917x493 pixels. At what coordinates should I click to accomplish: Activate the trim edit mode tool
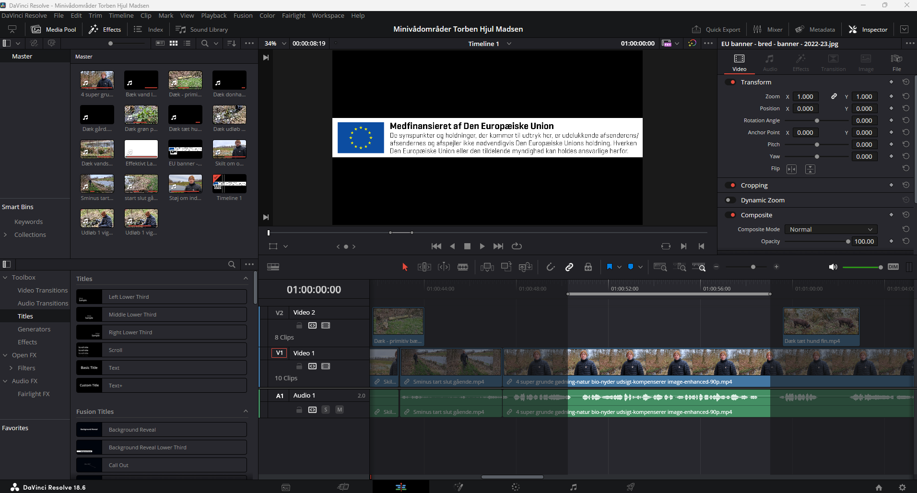pos(424,267)
